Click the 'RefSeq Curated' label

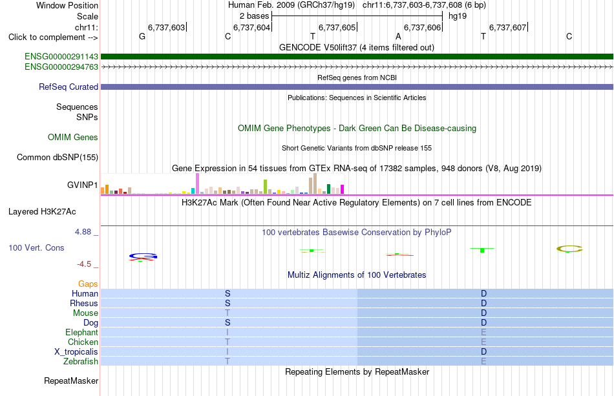tap(69, 87)
